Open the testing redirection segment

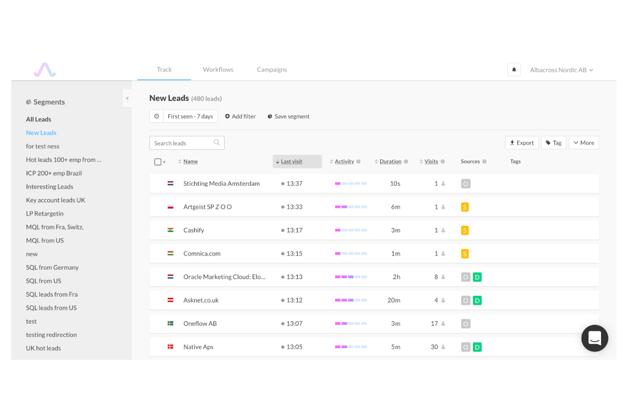[51, 335]
